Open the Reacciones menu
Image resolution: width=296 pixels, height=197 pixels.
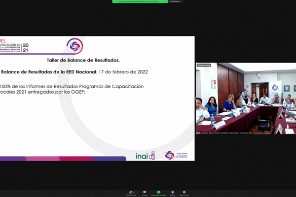point(184,194)
